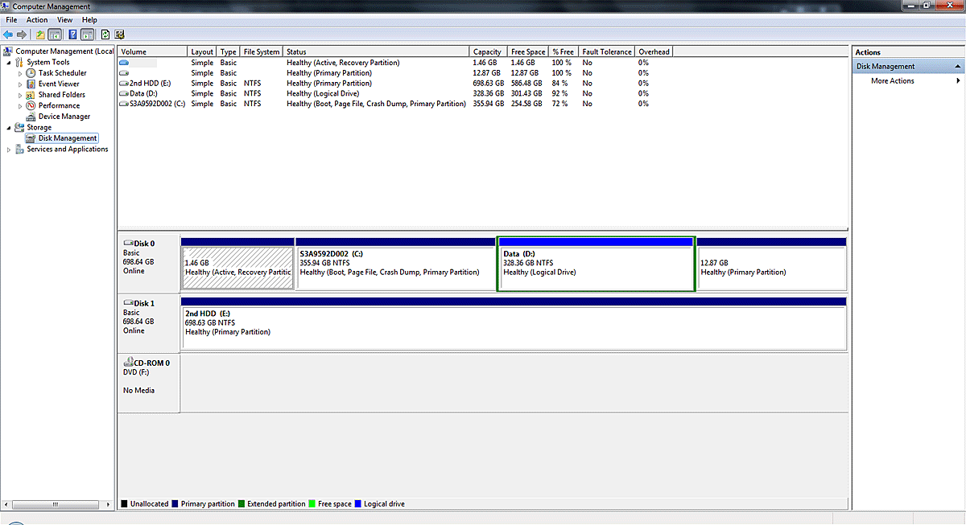Select the Event Viewer tree node

pyautogui.click(x=58, y=84)
